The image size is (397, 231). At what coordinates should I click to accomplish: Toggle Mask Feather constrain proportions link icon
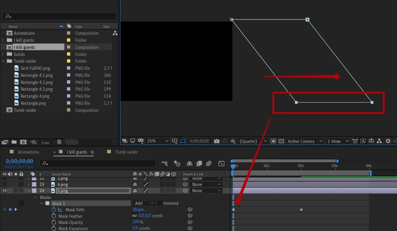tap(134, 216)
